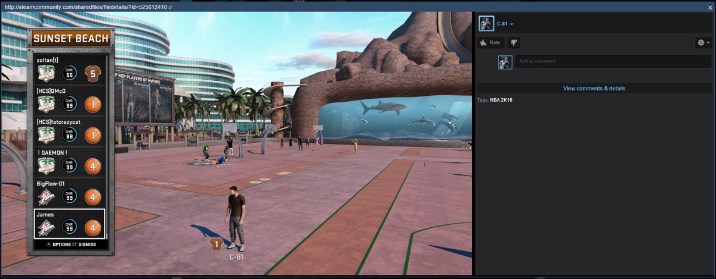The height and width of the screenshot is (279, 716).
Task: Open the NBA 2K16 tag link
Action: (x=501, y=100)
